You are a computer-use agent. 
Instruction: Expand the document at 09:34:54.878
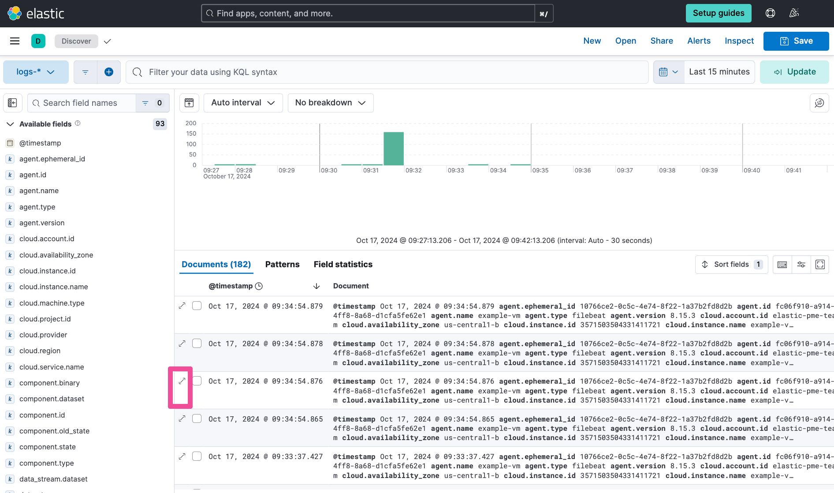tap(182, 343)
